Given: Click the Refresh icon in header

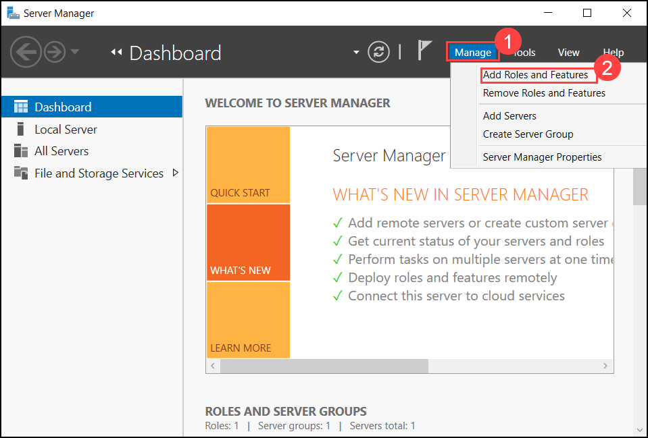Looking at the screenshot, I should coord(378,52).
